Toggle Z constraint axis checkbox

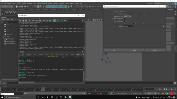click(x=143, y=23)
